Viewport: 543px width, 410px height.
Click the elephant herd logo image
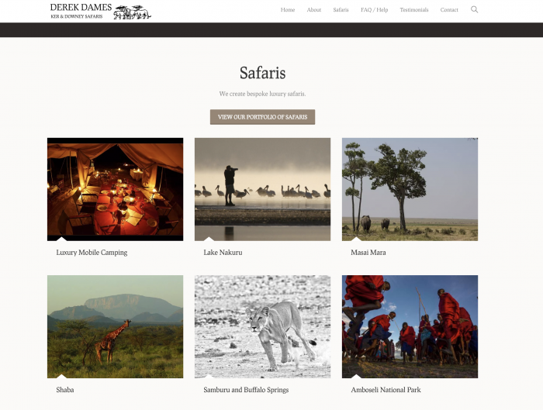tap(133, 12)
